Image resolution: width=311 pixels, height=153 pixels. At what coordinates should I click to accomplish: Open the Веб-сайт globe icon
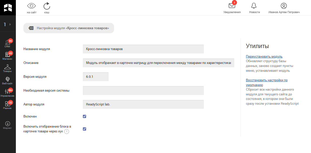click(8, 80)
